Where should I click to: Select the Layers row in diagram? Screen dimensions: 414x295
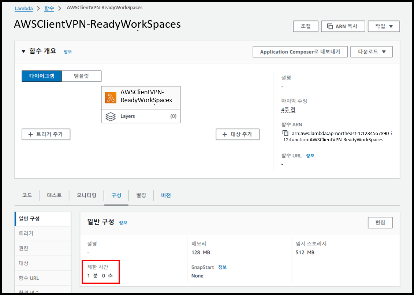(x=141, y=116)
